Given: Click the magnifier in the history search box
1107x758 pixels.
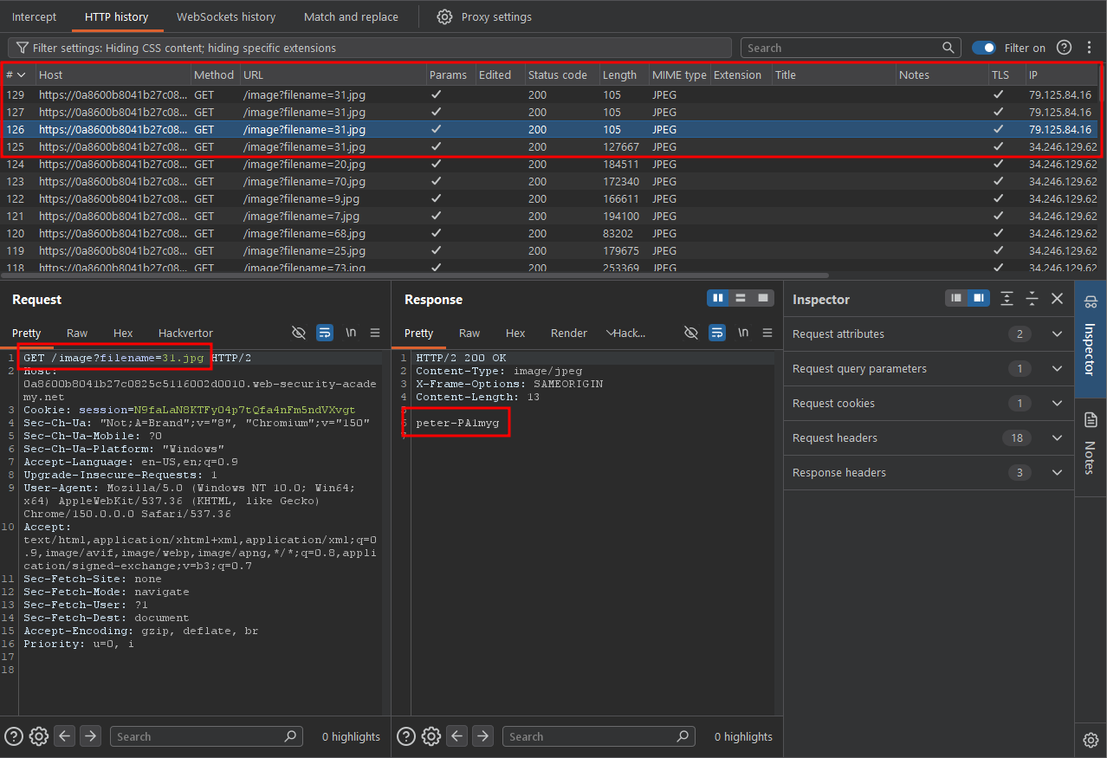Looking at the screenshot, I should pos(948,48).
